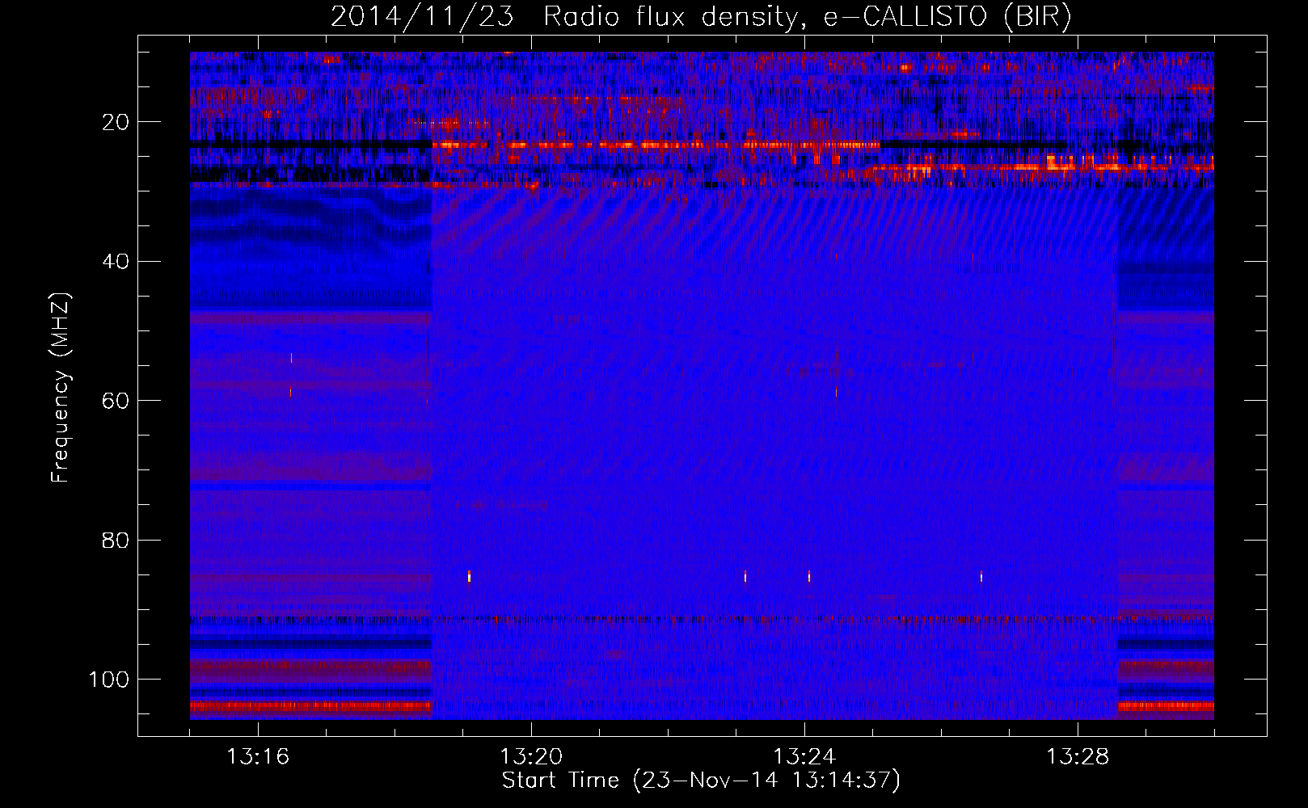Click the 'Start Time (23-Nov-14 13:14:37)' axis label
This screenshot has width=1308, height=808.
(x=701, y=781)
